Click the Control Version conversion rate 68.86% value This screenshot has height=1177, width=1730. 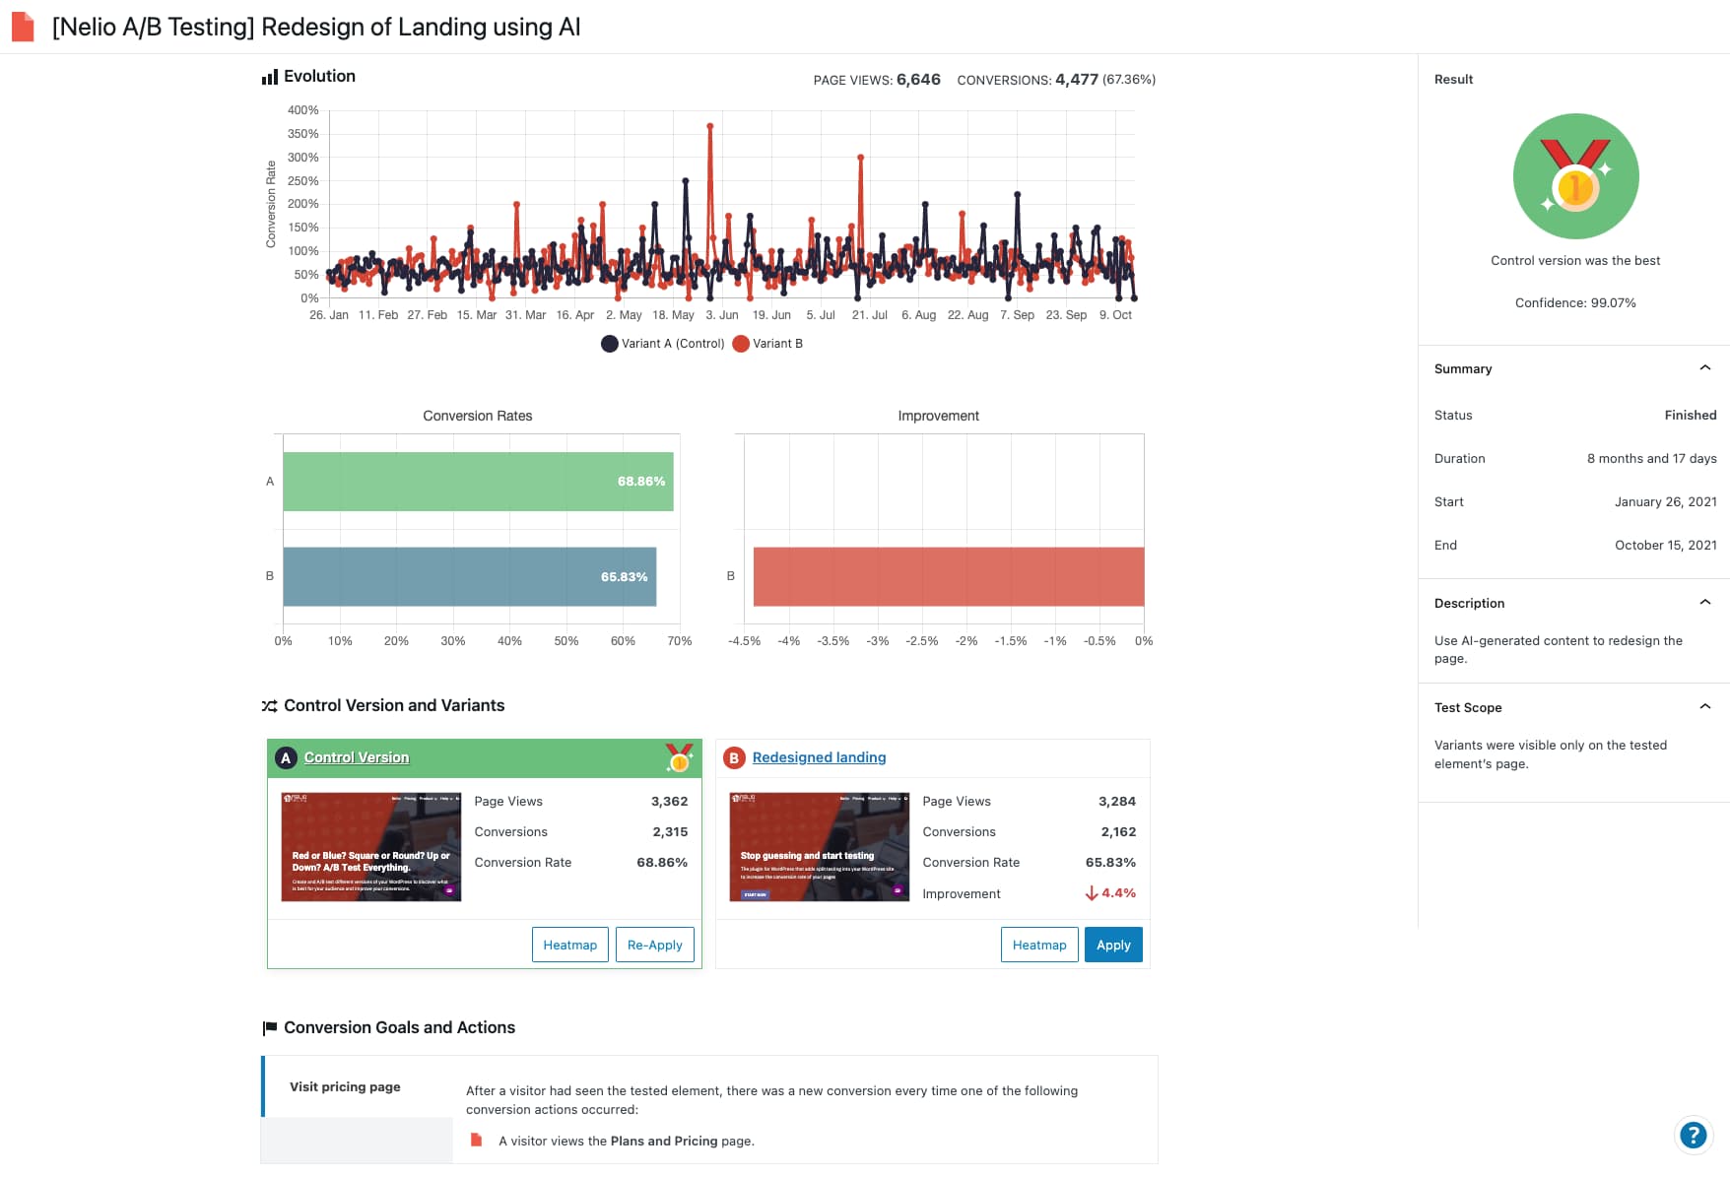[x=662, y=863]
